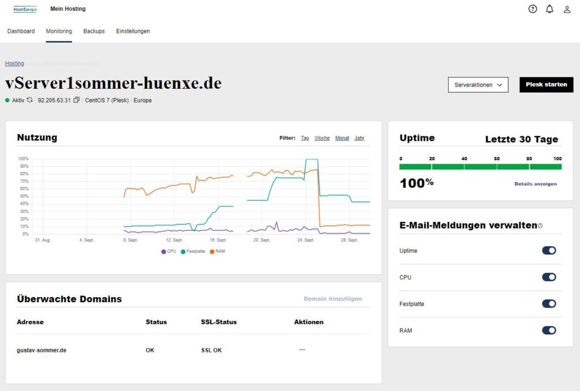Image resolution: width=580 pixels, height=391 pixels.
Task: Open the help icon
Action: 532,8
